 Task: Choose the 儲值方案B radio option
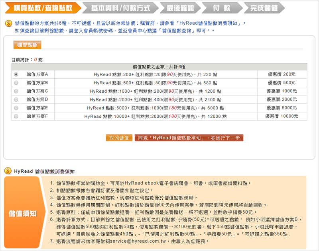(16, 83)
